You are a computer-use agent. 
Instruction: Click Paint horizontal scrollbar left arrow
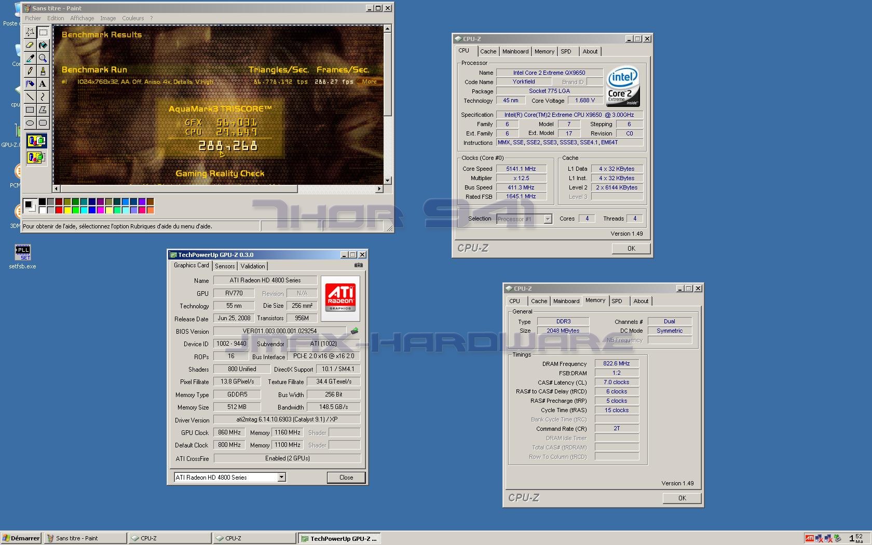(x=57, y=188)
